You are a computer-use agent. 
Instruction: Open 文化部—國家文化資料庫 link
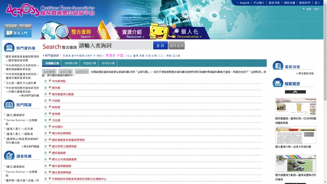click(21, 83)
